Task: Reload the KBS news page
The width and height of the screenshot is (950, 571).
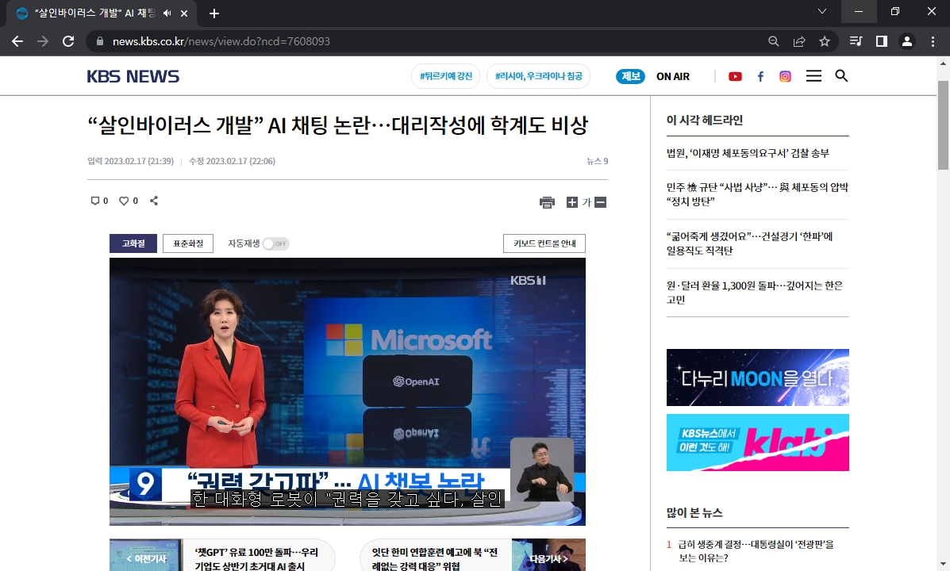Action: click(68, 41)
